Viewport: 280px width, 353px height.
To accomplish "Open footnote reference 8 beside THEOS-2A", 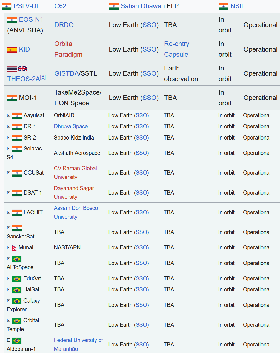I will coord(43,77).
